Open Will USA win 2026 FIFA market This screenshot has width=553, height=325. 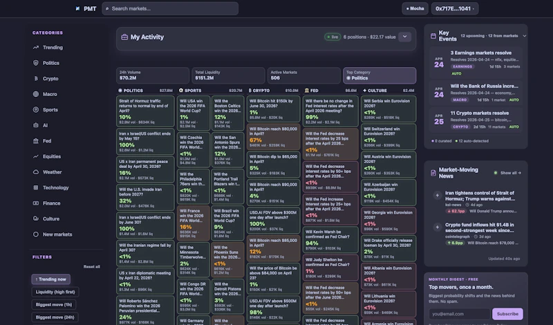click(194, 113)
